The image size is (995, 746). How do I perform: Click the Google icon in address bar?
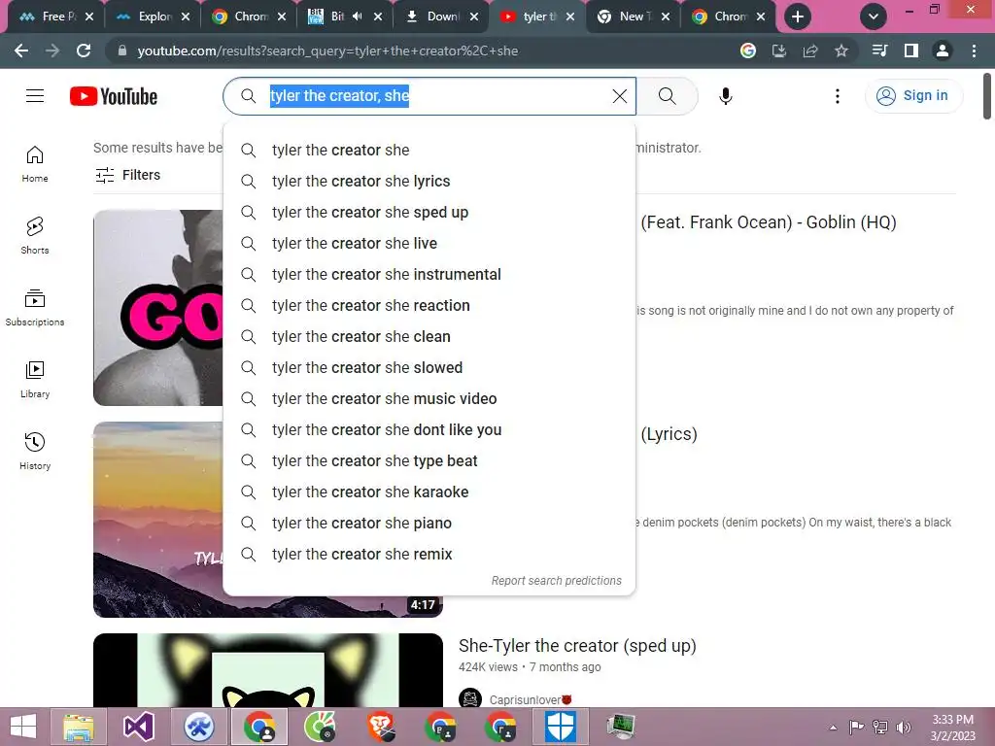click(748, 51)
